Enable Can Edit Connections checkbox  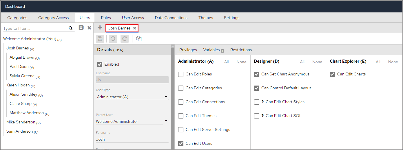pyautogui.click(x=181, y=102)
